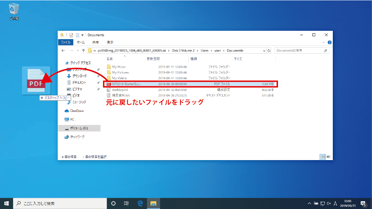Click the volume icon in system tray
372x209 pixels.
pyautogui.click(x=328, y=203)
